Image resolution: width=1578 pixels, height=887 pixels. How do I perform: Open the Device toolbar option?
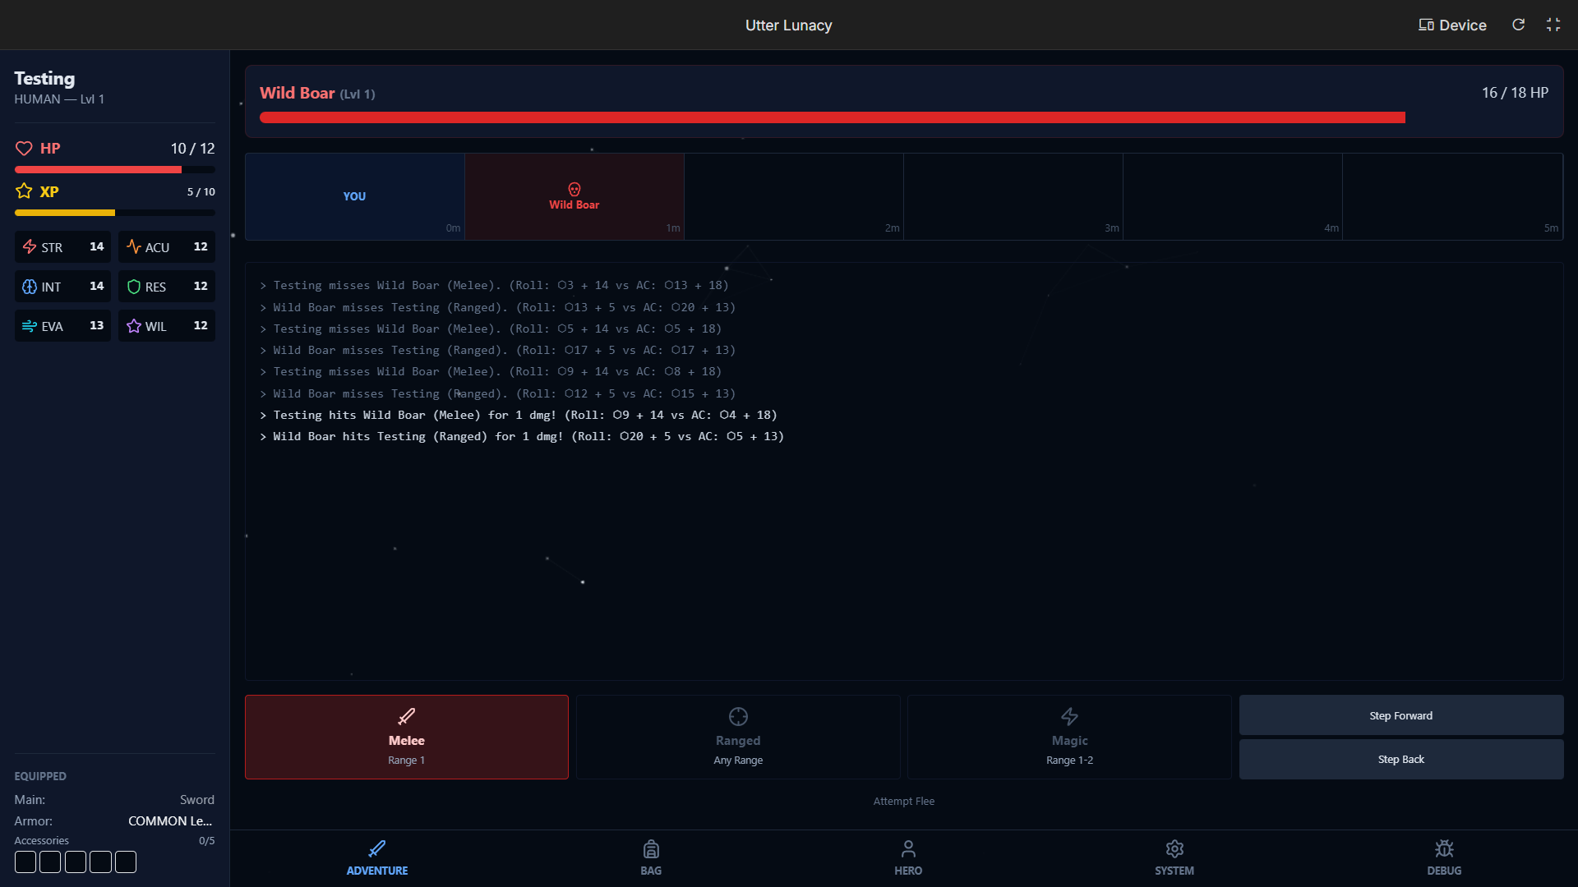click(x=1452, y=25)
